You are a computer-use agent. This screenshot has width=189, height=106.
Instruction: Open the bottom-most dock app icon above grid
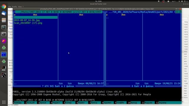4,75
